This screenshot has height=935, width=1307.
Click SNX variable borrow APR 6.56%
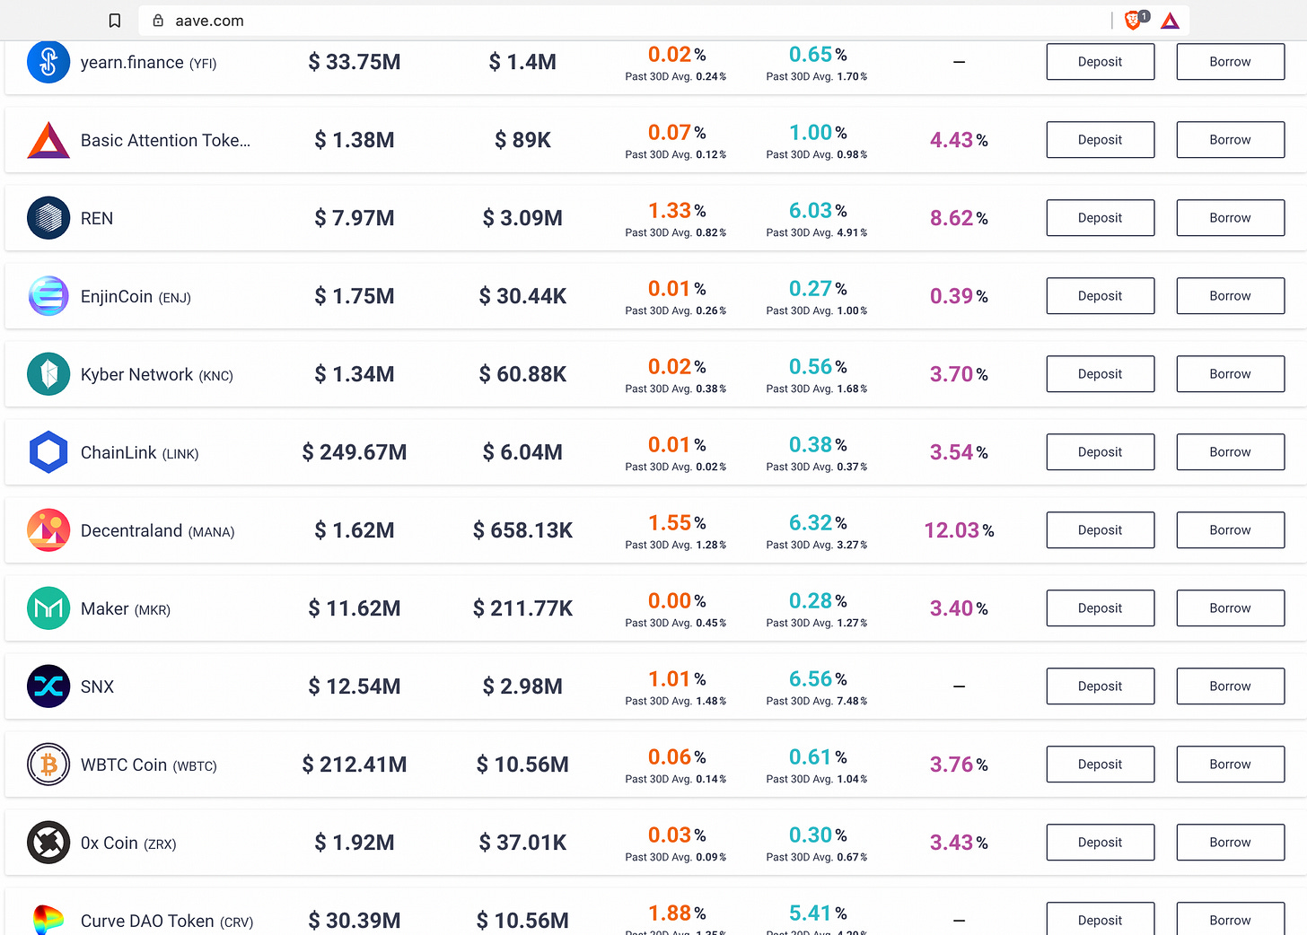(818, 679)
